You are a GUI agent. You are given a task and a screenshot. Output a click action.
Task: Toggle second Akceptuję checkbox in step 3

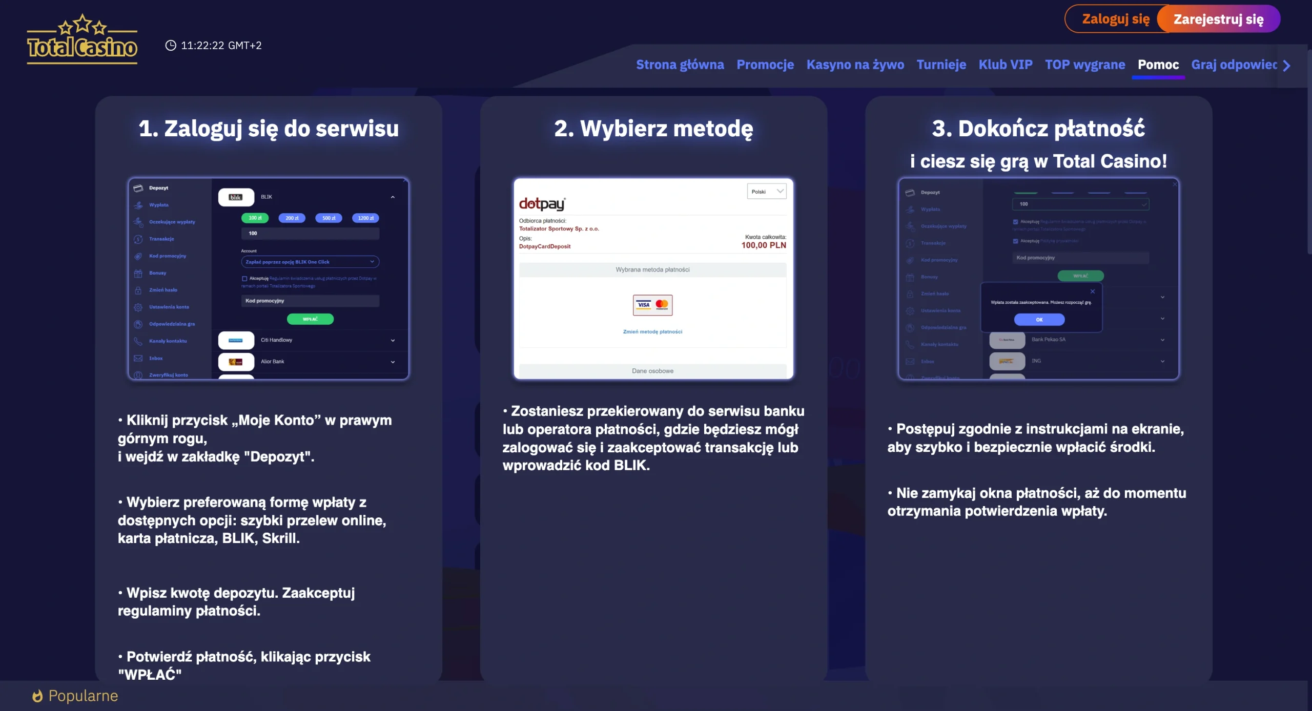[x=1015, y=241]
